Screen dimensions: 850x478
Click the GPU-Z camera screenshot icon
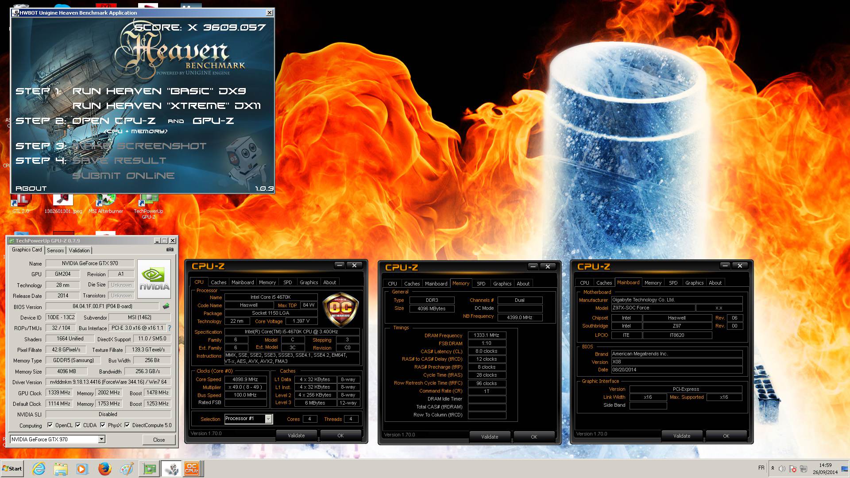point(170,250)
